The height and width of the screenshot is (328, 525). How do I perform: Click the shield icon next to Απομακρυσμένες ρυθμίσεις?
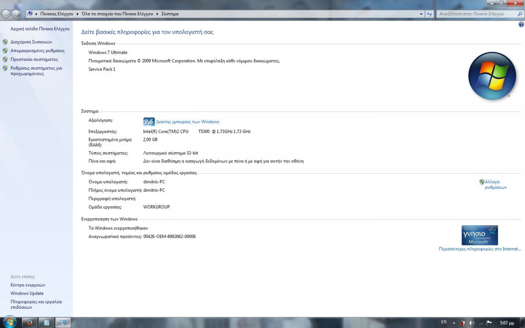(x=5, y=51)
